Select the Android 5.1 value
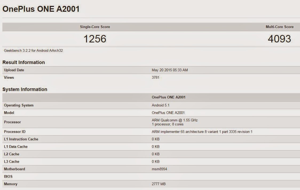The width and height of the screenshot is (300, 190). pos(160,105)
